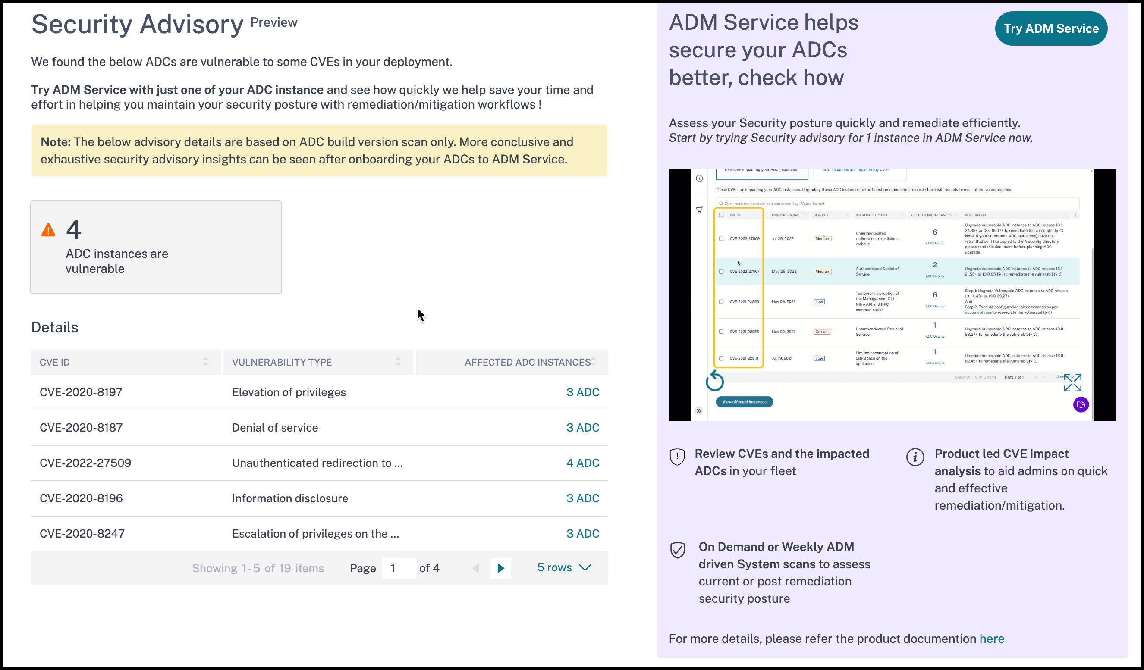This screenshot has width=1144, height=670.
Task: Tick the select-all header checkbox in preview
Action: (x=721, y=215)
